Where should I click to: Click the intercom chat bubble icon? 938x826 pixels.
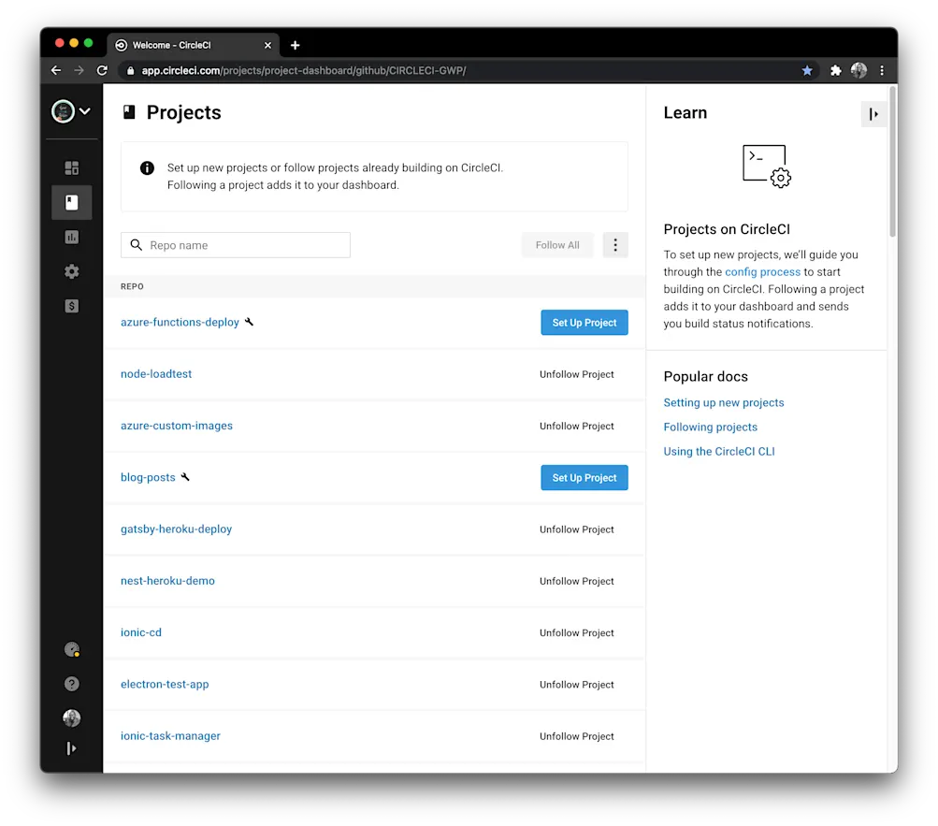click(x=71, y=649)
